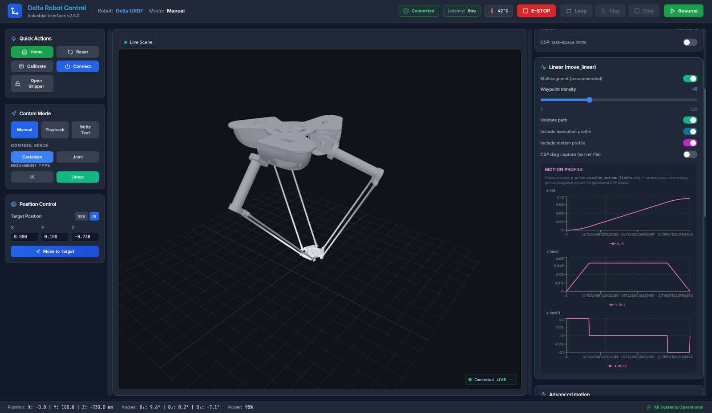712x413 pixels.
Task: Click the 'Industrial Interface v2.5.0' subtitle
Action: pos(53,16)
